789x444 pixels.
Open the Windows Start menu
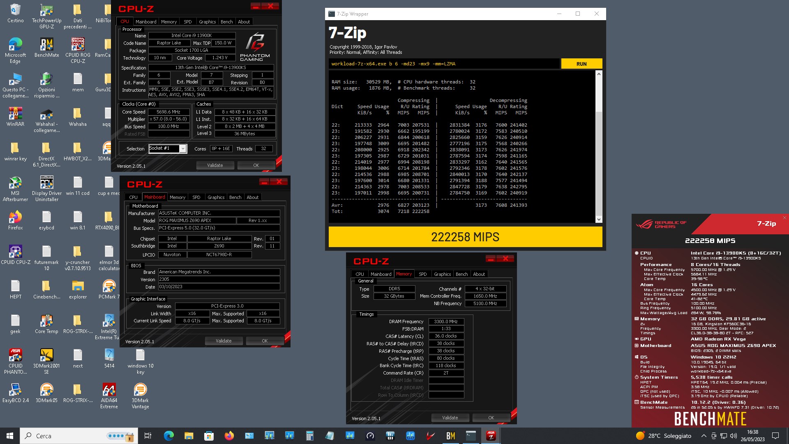tap(10, 436)
